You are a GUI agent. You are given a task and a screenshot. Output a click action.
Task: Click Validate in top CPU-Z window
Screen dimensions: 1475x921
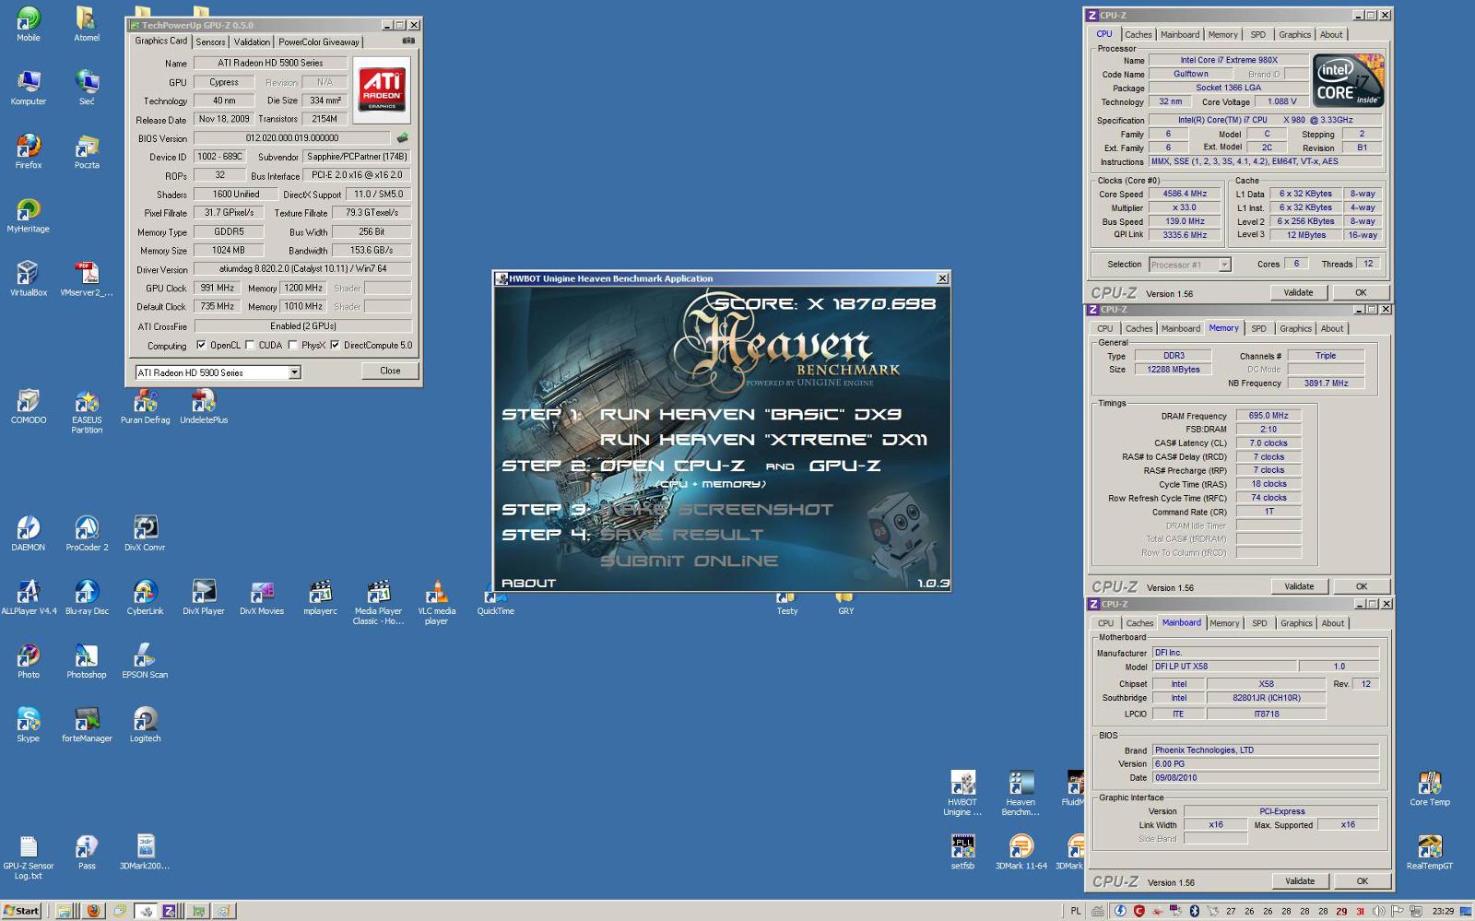click(1298, 292)
